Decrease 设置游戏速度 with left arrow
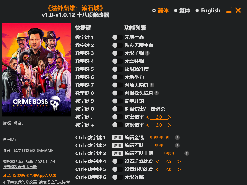Screen dimensions: 247x185 157,161
